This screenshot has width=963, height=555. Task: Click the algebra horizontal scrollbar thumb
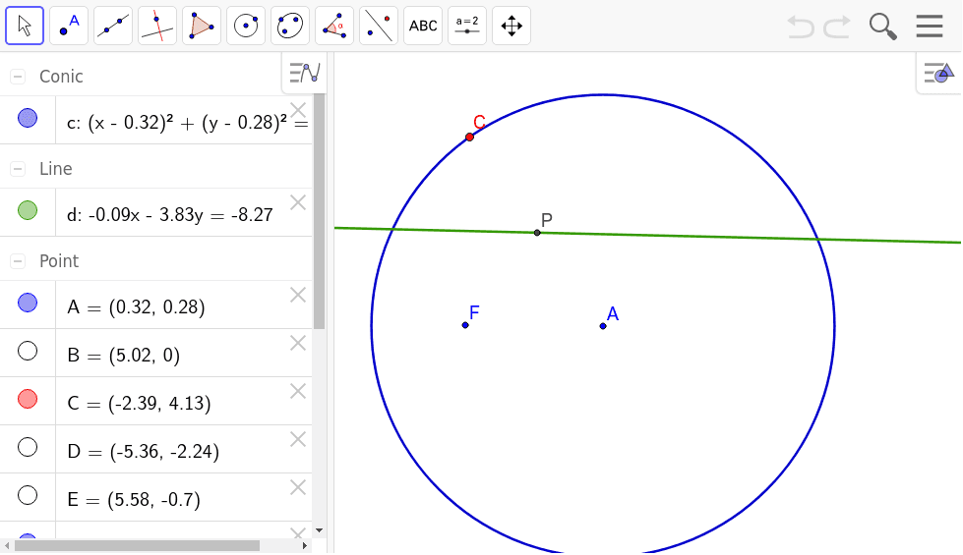pyautogui.click(x=137, y=545)
